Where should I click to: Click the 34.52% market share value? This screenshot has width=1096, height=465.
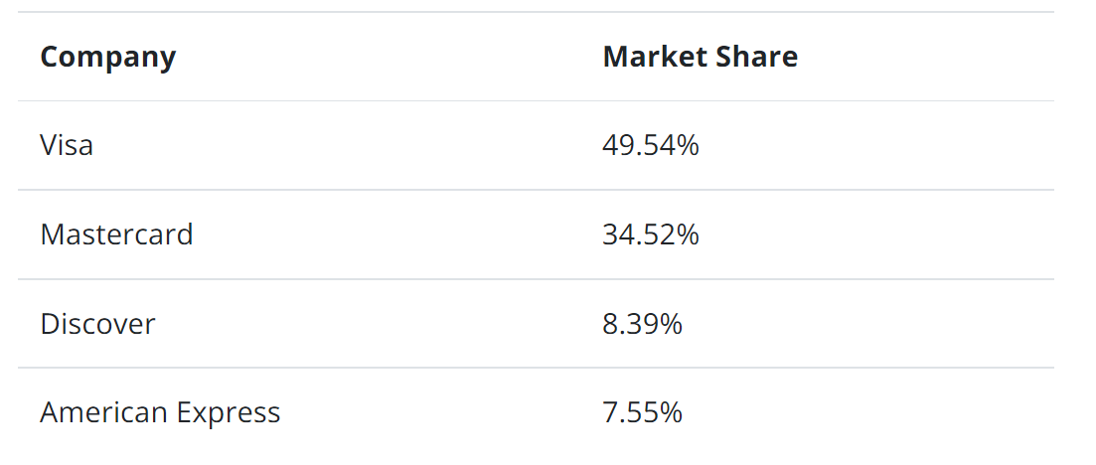(650, 234)
